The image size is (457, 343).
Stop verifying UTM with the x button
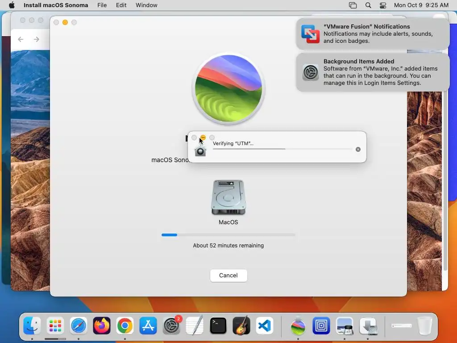[358, 149]
